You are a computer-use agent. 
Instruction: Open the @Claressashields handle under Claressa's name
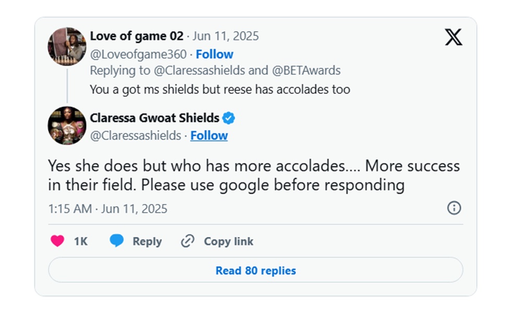[x=136, y=136]
